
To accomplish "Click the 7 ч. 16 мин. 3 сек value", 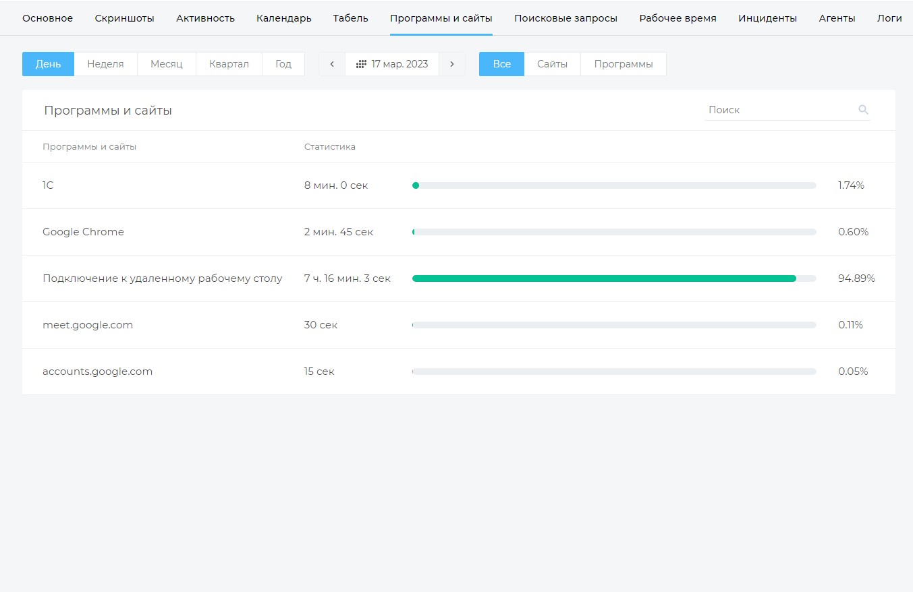I will tap(348, 278).
